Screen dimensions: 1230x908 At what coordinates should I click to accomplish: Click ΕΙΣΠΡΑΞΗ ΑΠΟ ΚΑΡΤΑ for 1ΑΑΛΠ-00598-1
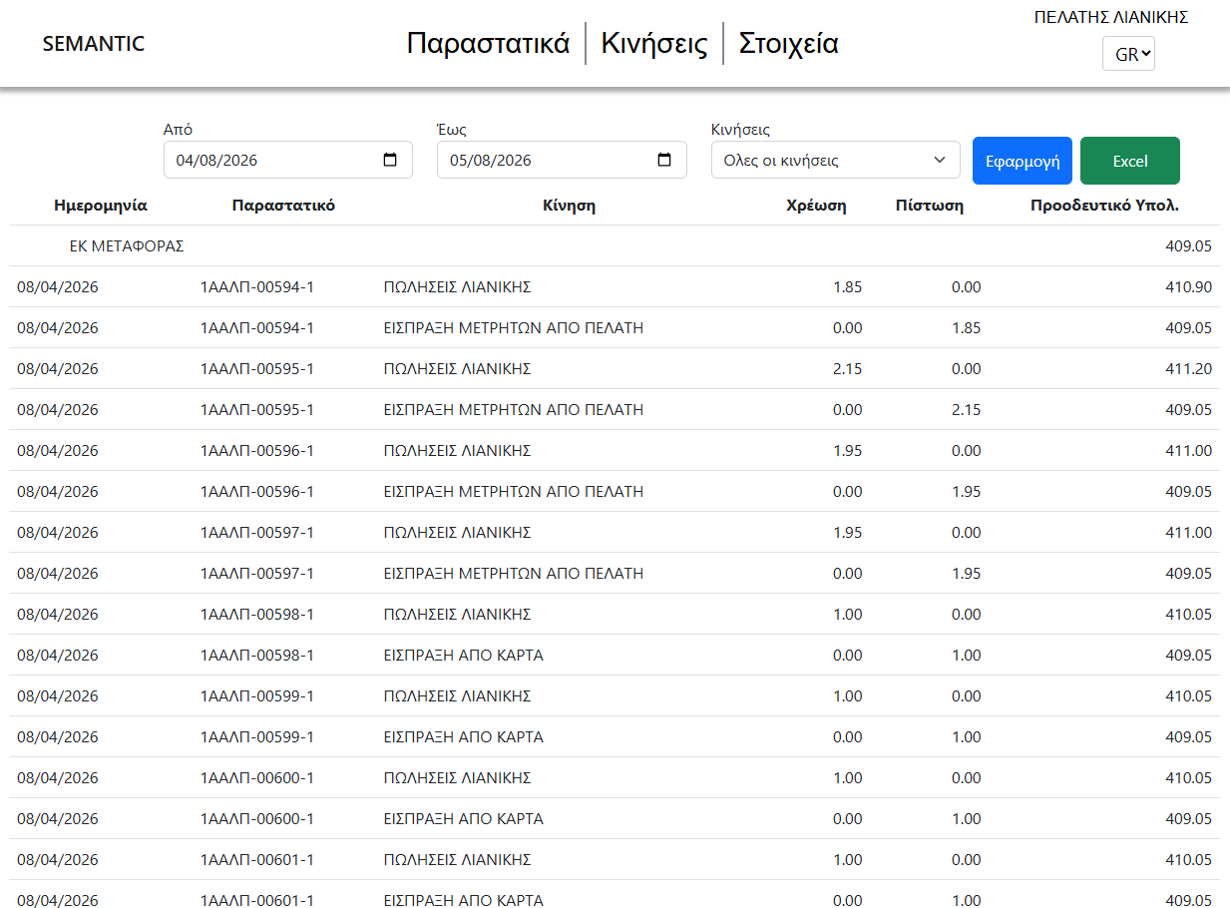click(464, 655)
